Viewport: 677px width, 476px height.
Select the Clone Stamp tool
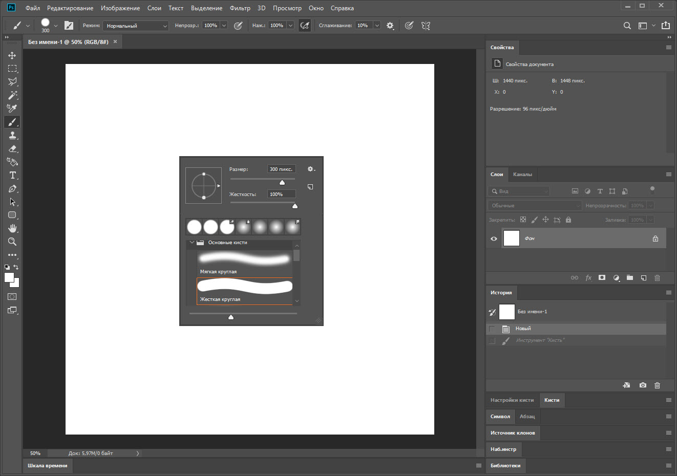click(x=12, y=135)
